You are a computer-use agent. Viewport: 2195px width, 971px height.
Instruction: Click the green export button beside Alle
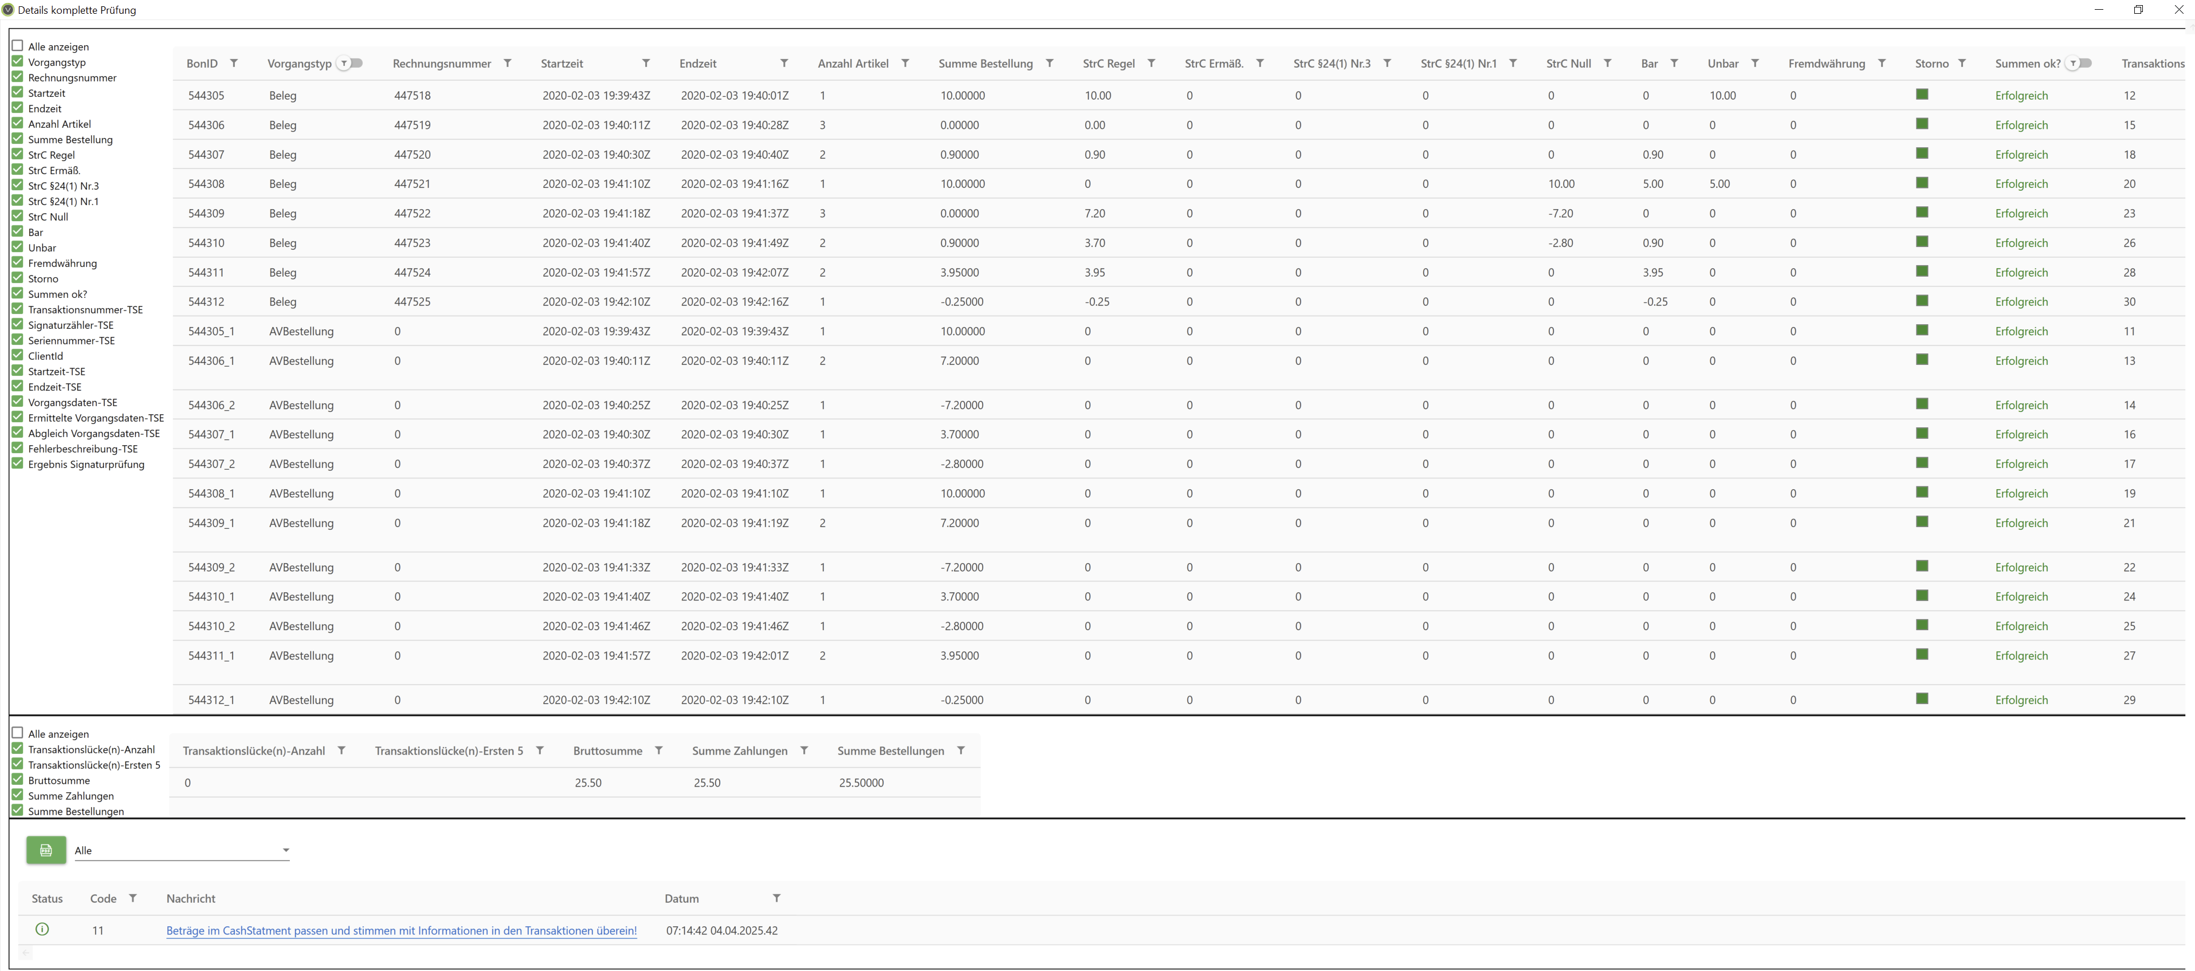click(46, 850)
